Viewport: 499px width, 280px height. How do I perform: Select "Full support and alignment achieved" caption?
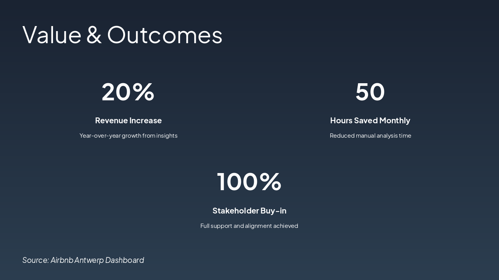[x=249, y=226]
